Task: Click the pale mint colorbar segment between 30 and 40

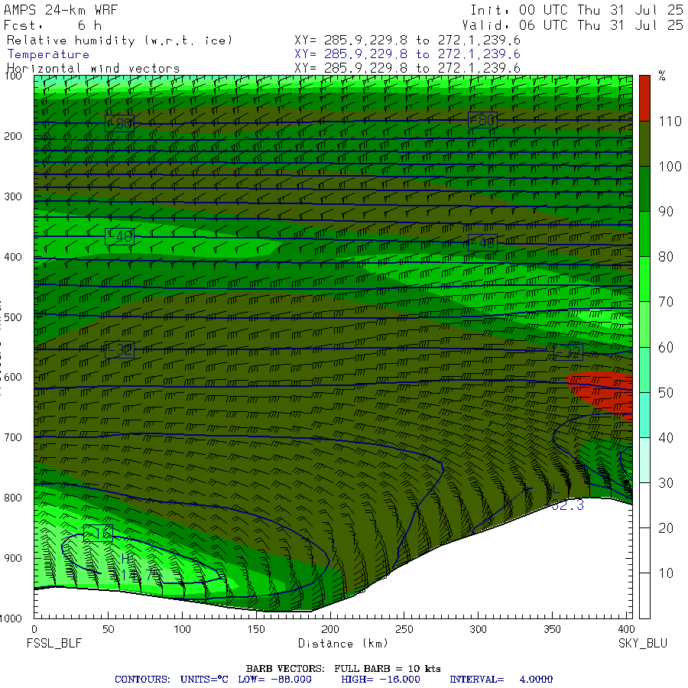Action: pos(644,460)
